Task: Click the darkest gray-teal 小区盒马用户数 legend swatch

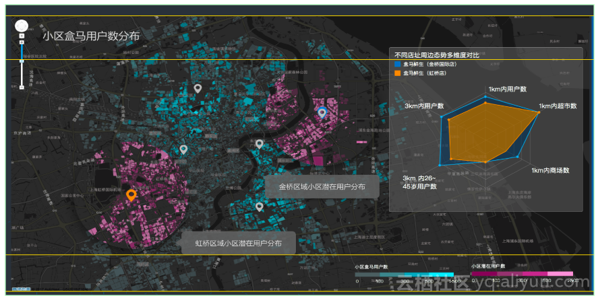Action: coord(367,274)
